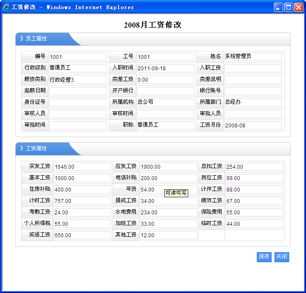Click the 编号 input field showing 1001
The height and width of the screenshot is (293, 306).
pyautogui.click(x=77, y=57)
